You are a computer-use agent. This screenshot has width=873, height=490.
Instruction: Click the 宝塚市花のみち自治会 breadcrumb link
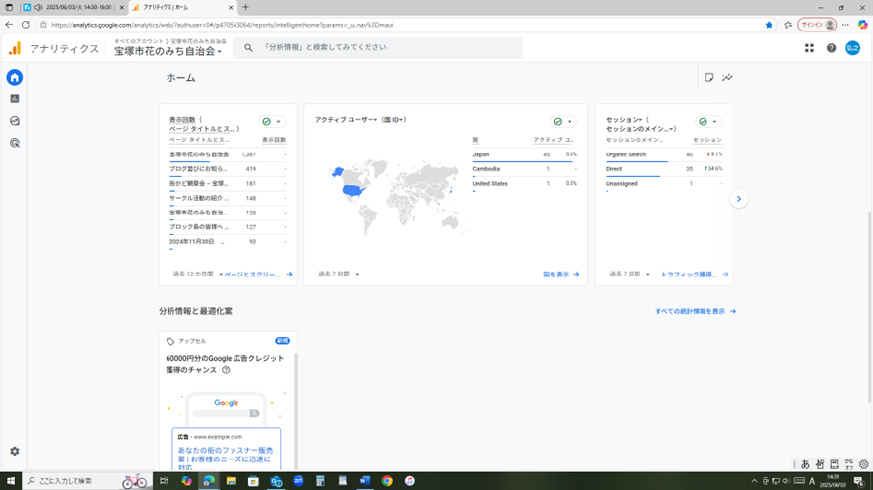pos(198,41)
